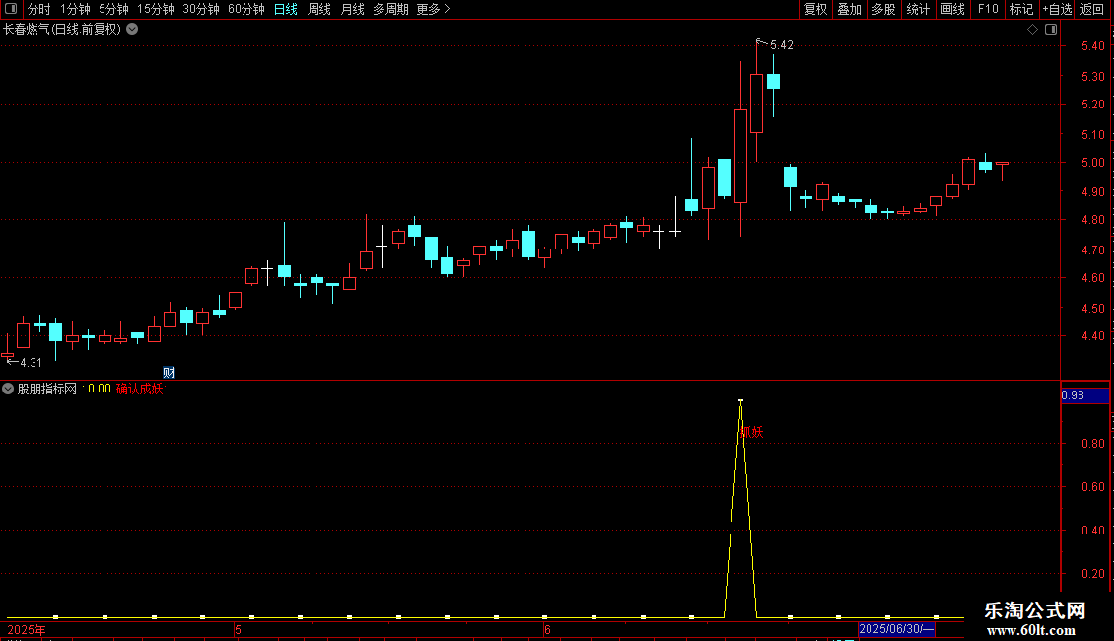Open the 财 financial info marker
The image size is (1114, 641).
(169, 373)
